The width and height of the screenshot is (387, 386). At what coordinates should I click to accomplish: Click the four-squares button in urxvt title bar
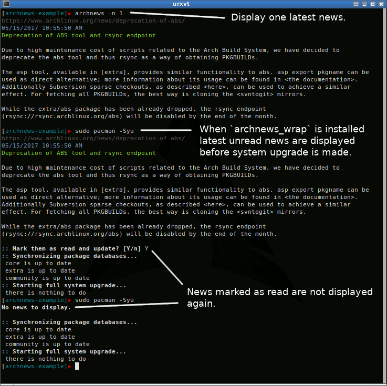(355, 4)
